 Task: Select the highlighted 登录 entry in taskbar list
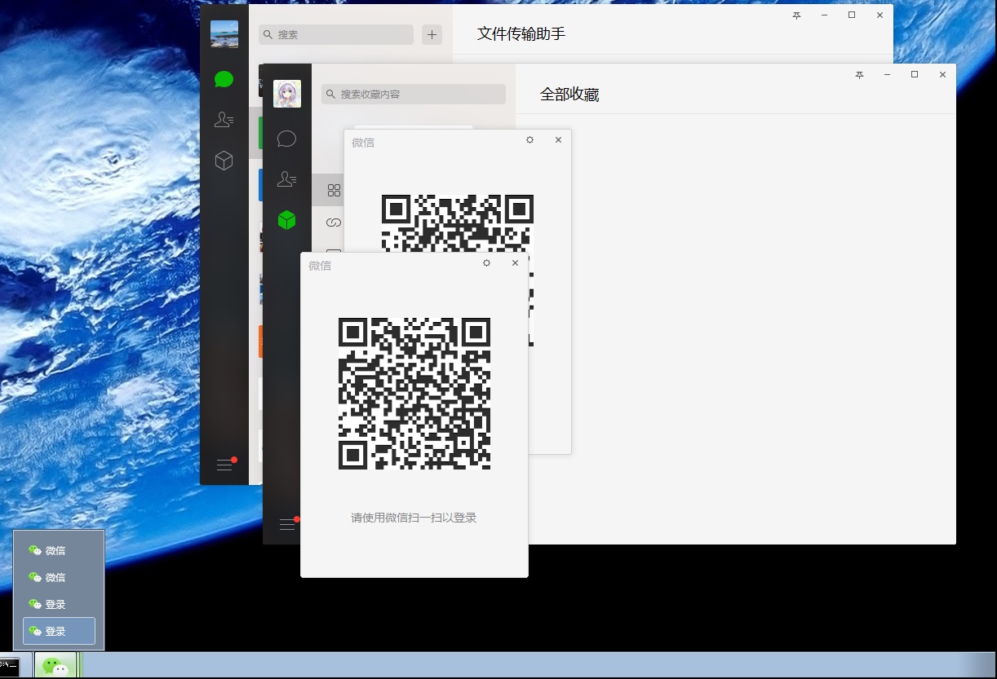coord(59,631)
